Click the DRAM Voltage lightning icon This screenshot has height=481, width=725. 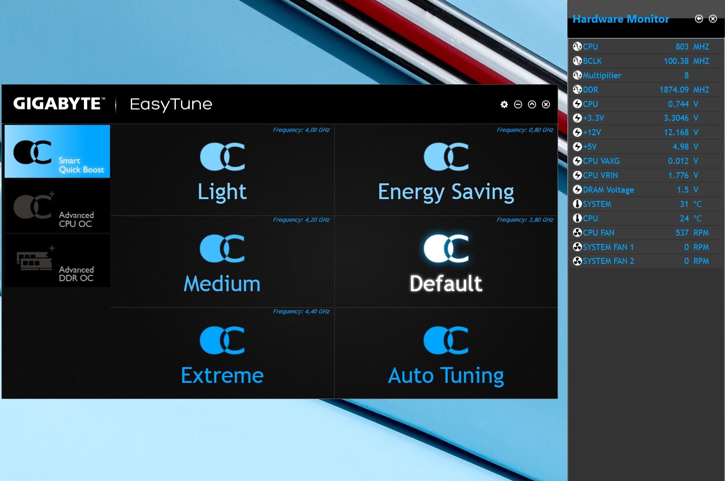pyautogui.click(x=577, y=189)
